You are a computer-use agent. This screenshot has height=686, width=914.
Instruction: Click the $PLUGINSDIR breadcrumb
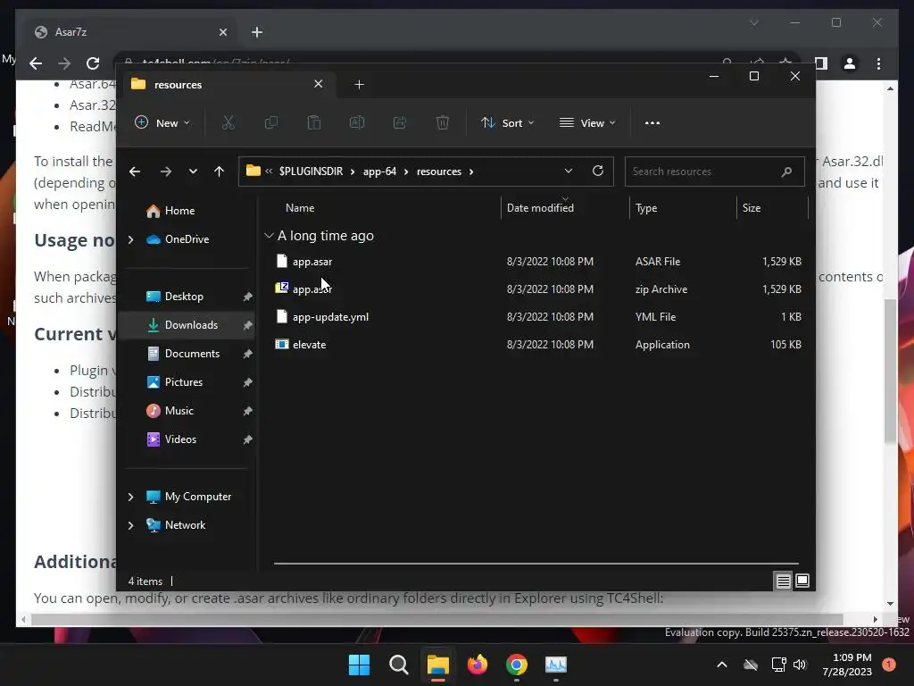pos(311,171)
